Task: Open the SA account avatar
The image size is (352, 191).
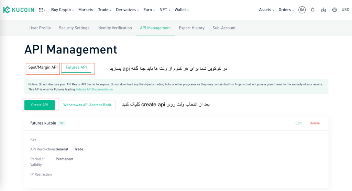Action: (x=302, y=10)
